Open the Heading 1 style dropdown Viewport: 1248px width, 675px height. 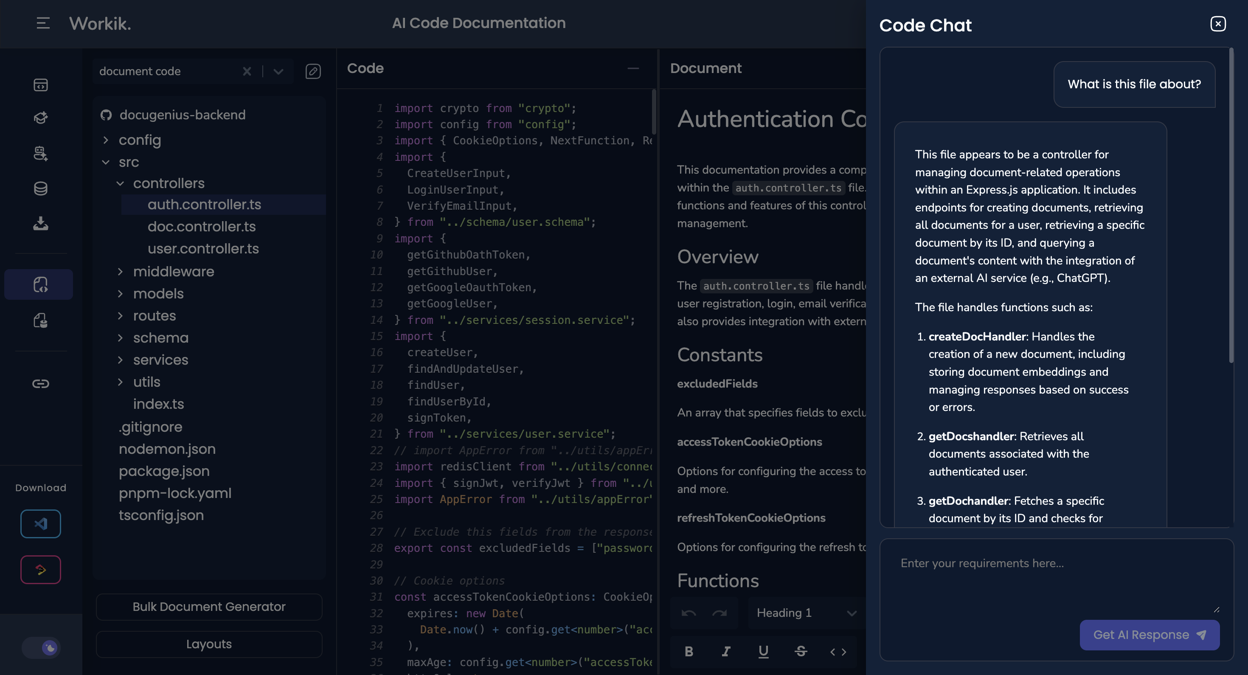pos(806,613)
